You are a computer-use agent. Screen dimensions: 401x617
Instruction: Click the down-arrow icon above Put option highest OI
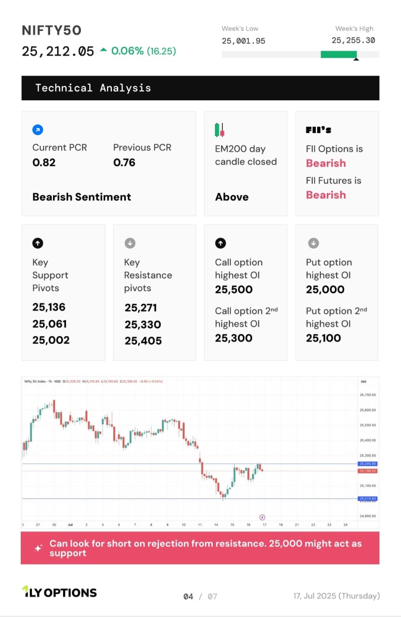tap(313, 243)
